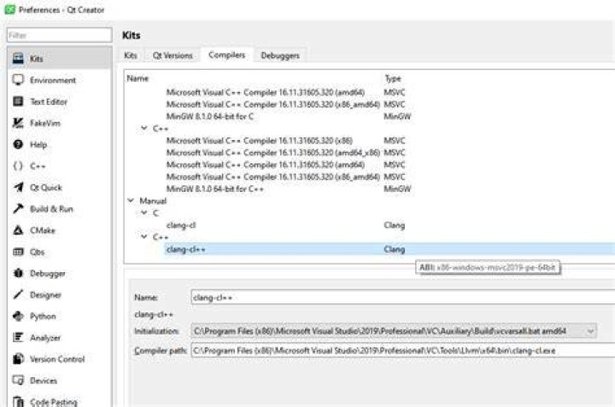Select the Qt Quick paper-plane icon
615x407 pixels.
[x=18, y=187]
